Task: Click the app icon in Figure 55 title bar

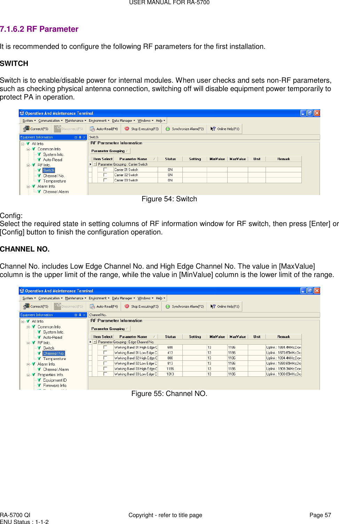Action: 22,291
